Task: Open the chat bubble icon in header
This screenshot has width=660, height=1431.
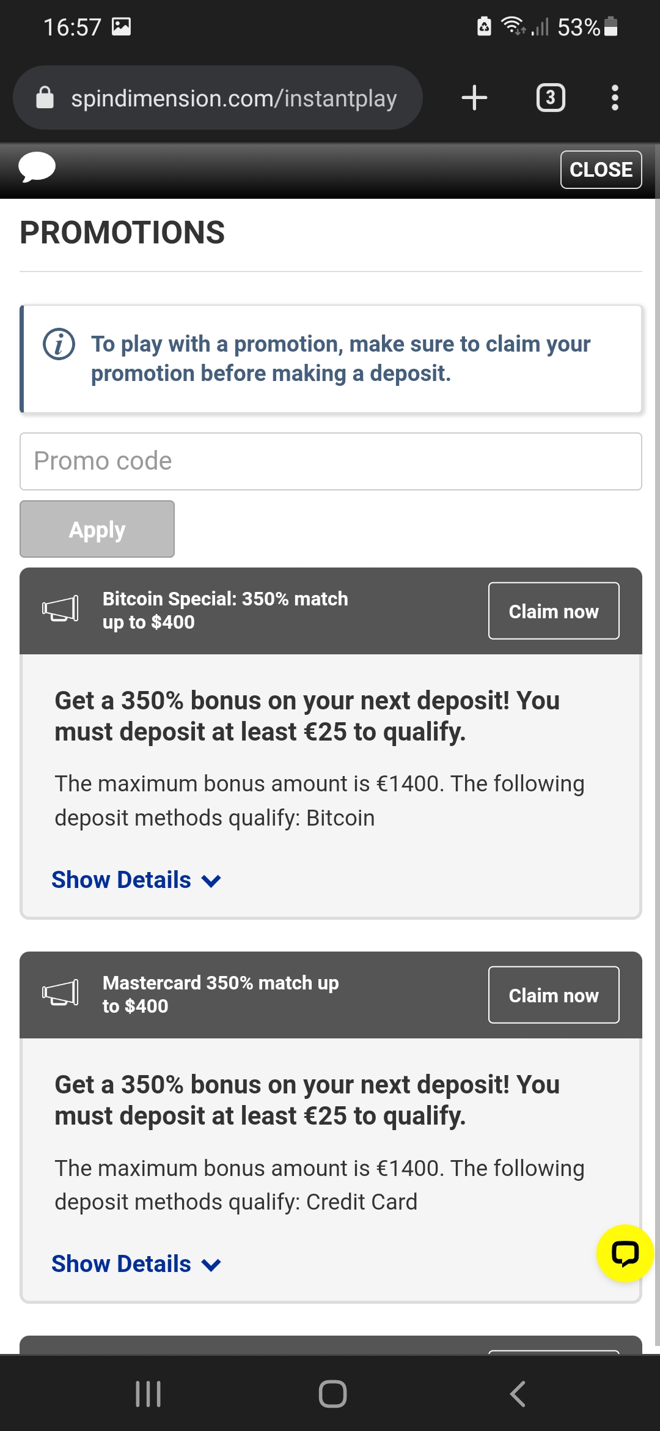Action: (37, 167)
